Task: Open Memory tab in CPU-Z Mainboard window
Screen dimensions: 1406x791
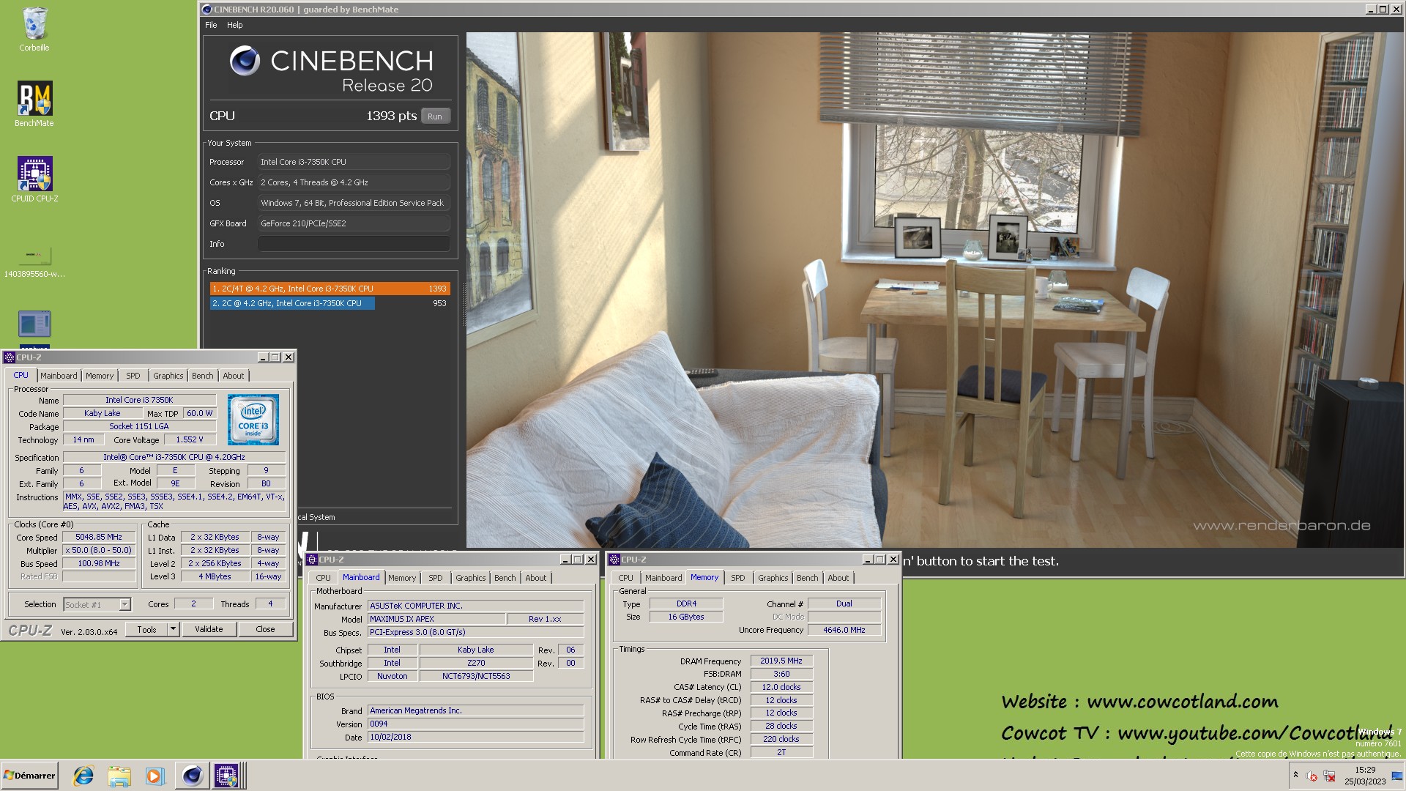Action: [x=402, y=578]
